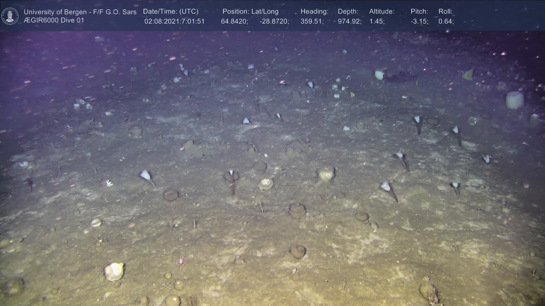The image size is (545, 306).
Task: Click the Pitch label
Action: (x=419, y=11)
